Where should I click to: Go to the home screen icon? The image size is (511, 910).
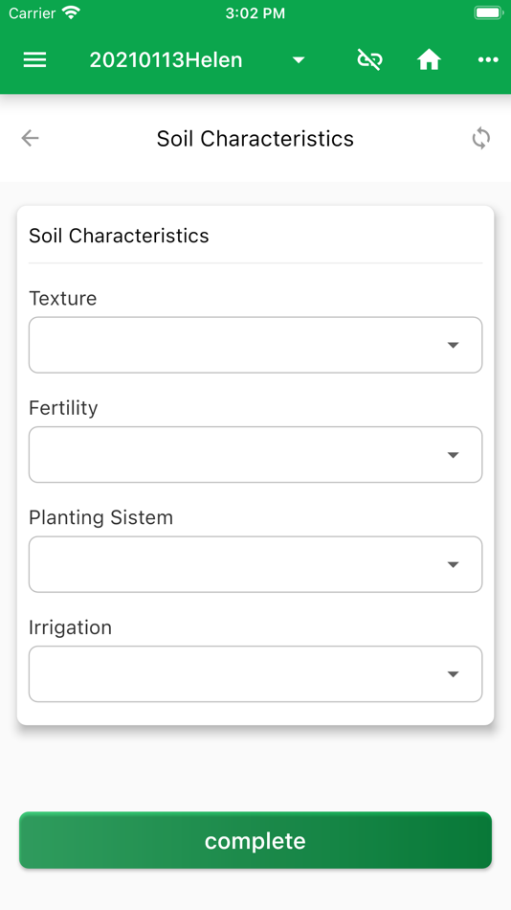(x=430, y=59)
